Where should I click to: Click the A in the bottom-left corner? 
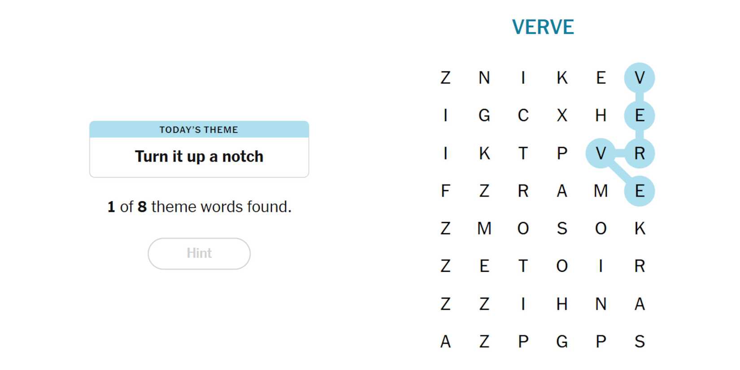445,342
